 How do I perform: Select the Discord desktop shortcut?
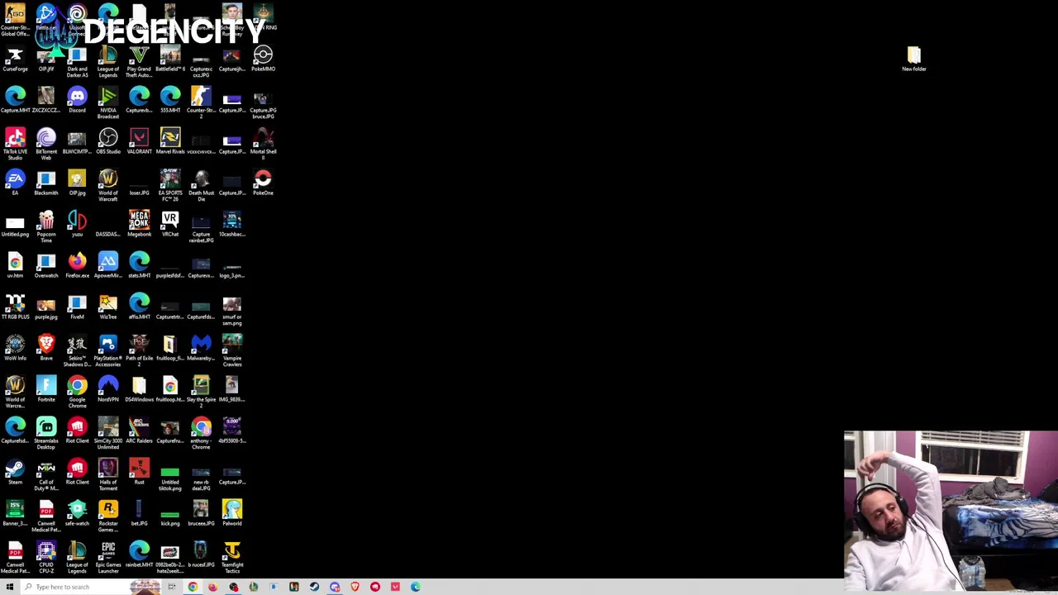(x=77, y=99)
